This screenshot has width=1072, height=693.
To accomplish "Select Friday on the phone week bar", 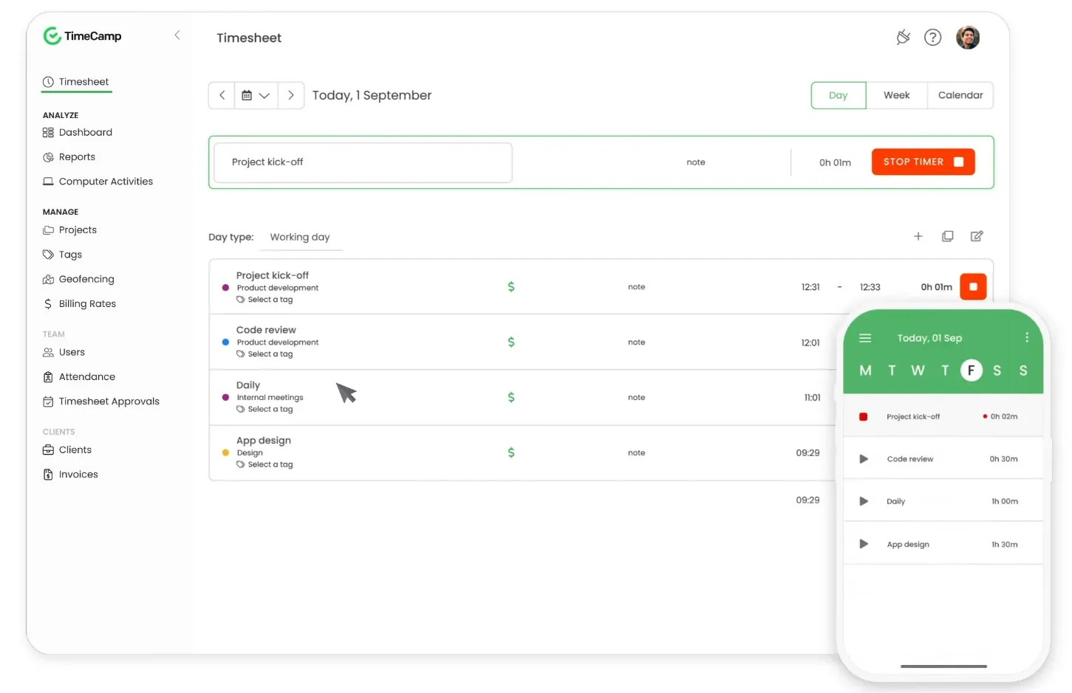I will (x=971, y=370).
